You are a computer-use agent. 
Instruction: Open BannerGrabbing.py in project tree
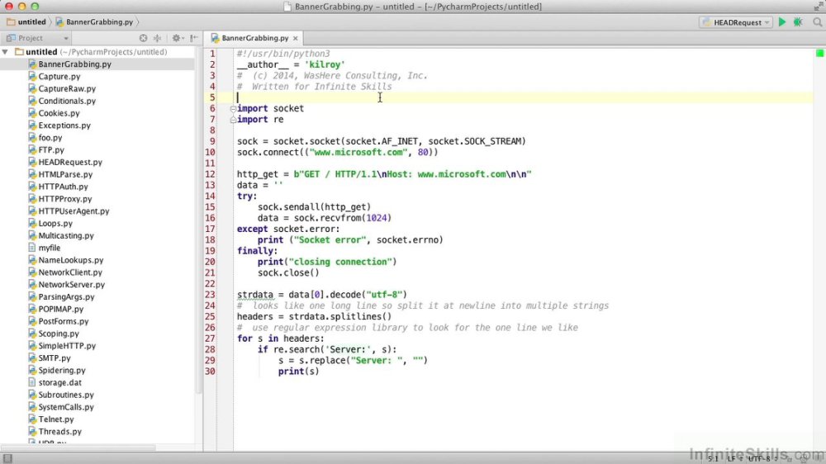75,64
